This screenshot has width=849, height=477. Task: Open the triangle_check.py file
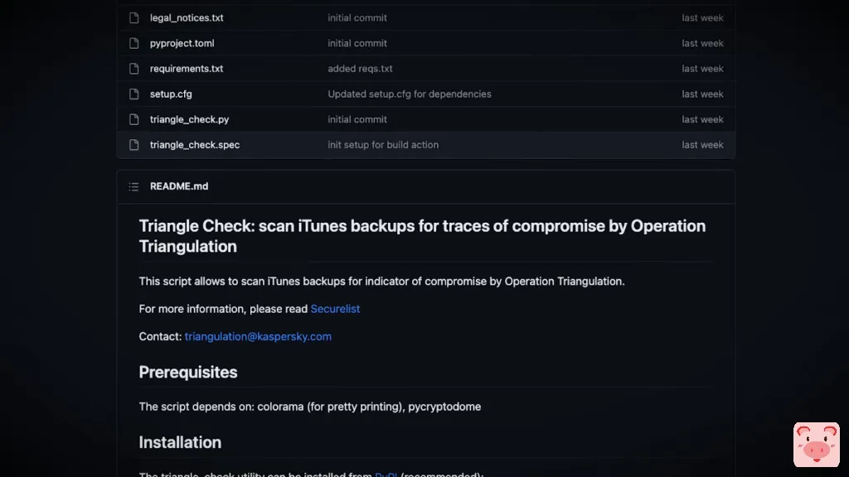(189, 119)
